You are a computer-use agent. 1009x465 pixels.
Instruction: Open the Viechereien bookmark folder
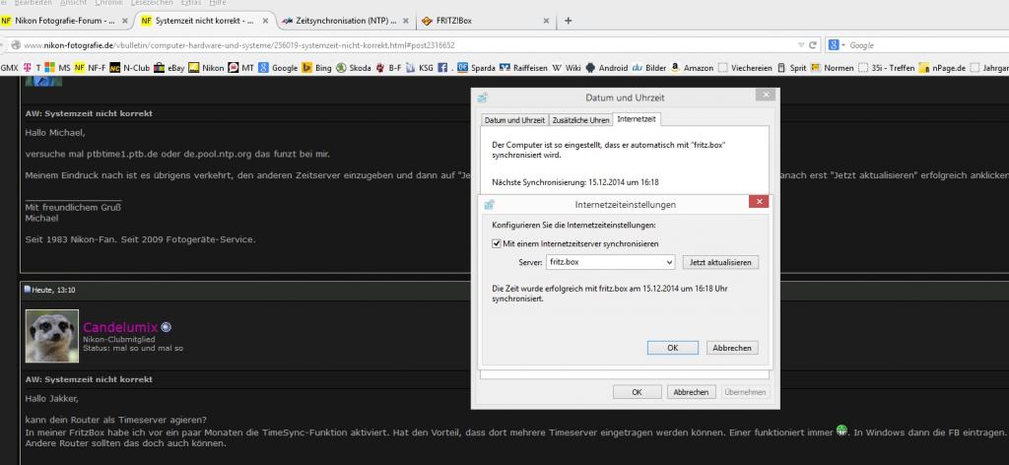745,68
